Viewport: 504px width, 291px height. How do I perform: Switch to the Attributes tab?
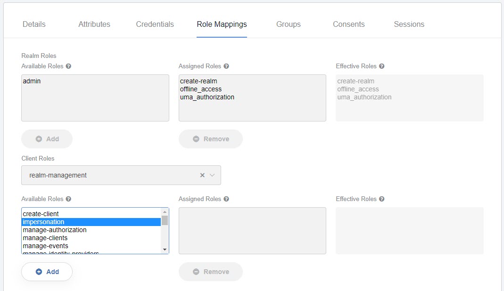point(94,24)
